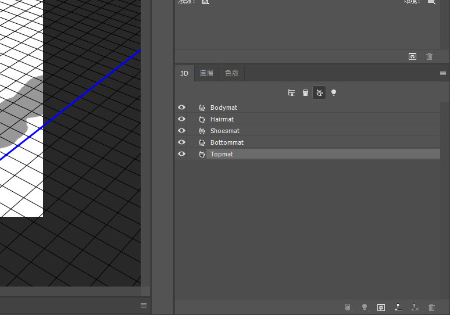Filter 3D panel by whole scene
450x315 pixels.
(291, 93)
